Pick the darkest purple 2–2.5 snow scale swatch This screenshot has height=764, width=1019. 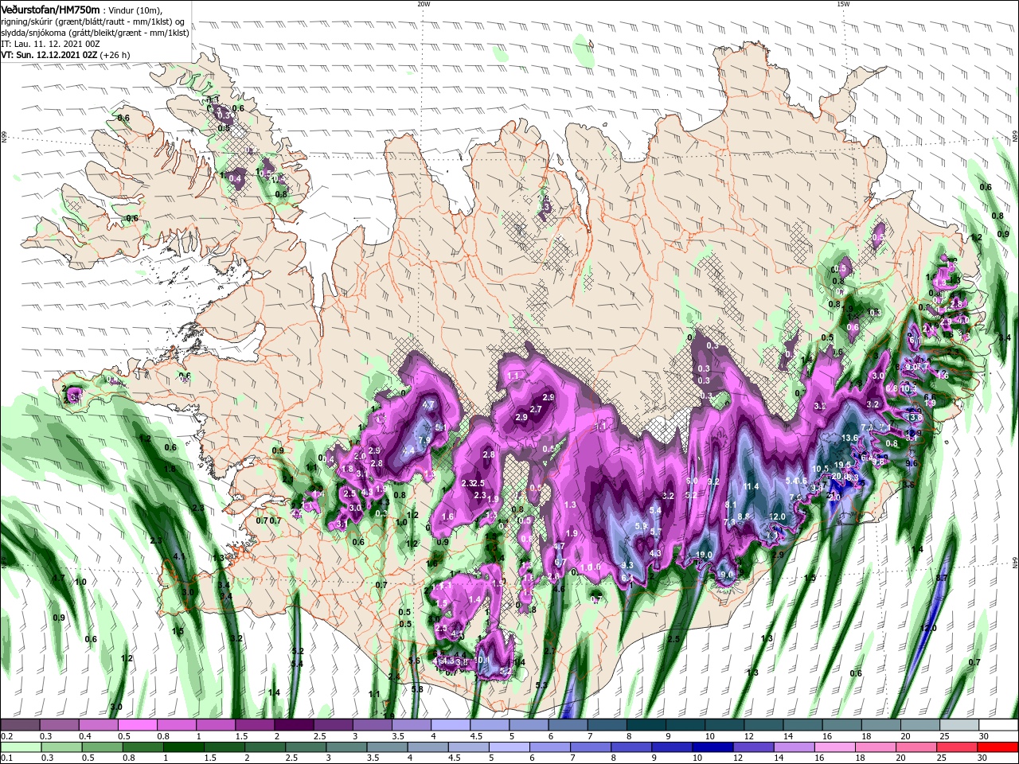click(294, 724)
